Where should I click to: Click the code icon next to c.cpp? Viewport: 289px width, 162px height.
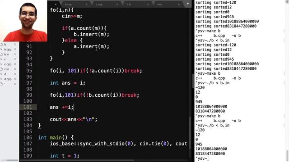tap(1, 64)
